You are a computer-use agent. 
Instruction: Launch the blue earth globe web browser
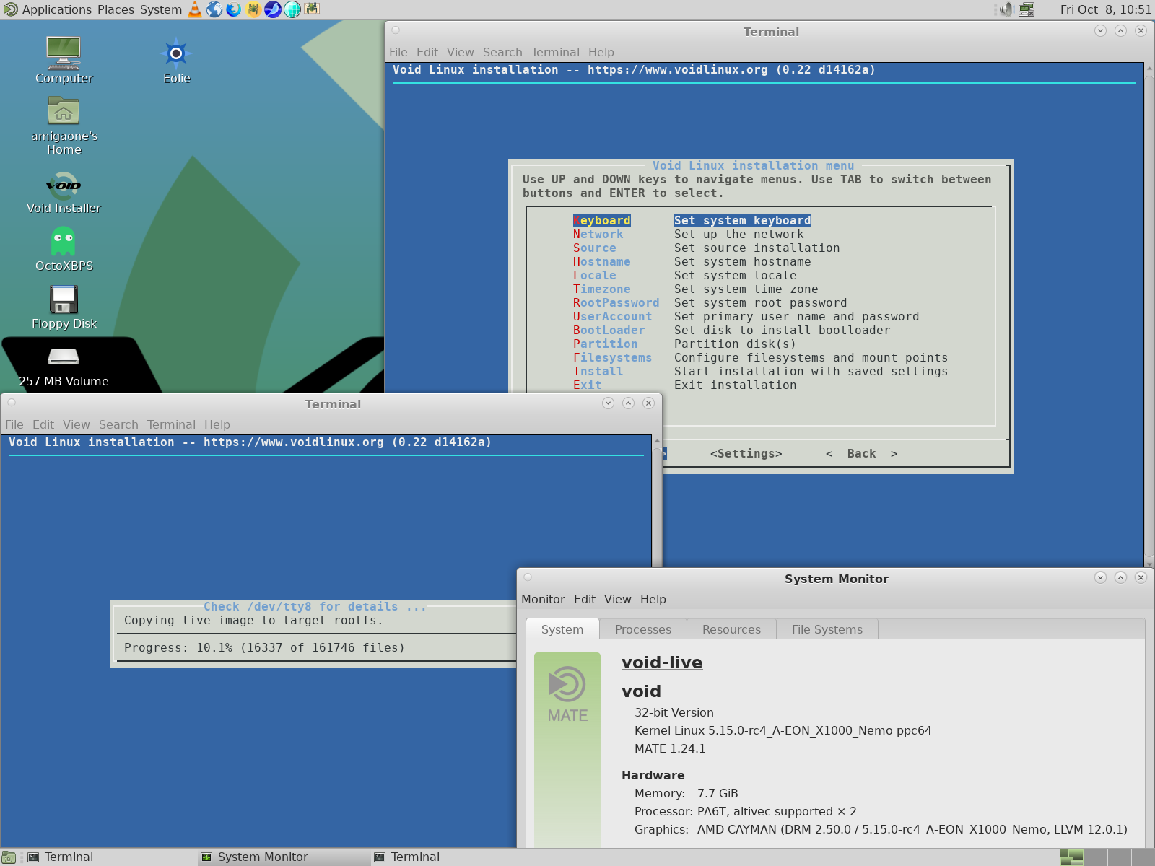(214, 9)
